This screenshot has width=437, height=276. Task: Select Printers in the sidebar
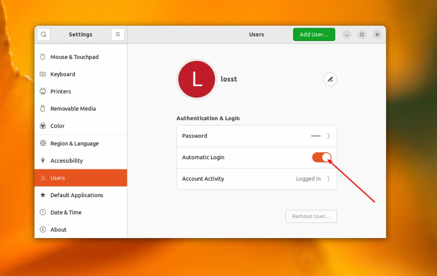coord(81,91)
